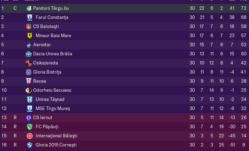249x151 pixels.
Task: Select the Internațional Bălești team link
Action: coord(56,136)
